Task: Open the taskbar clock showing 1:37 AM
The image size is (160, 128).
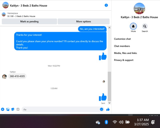Action: tap(141, 122)
